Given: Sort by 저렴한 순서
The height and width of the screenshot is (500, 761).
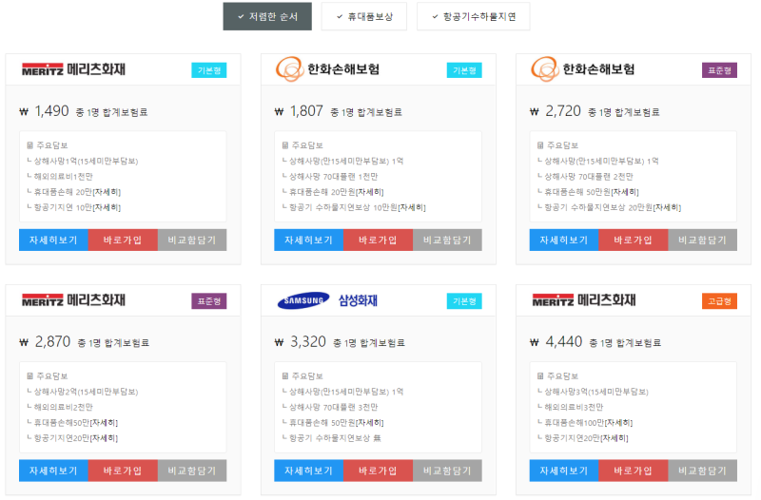Looking at the screenshot, I should coord(267,16).
